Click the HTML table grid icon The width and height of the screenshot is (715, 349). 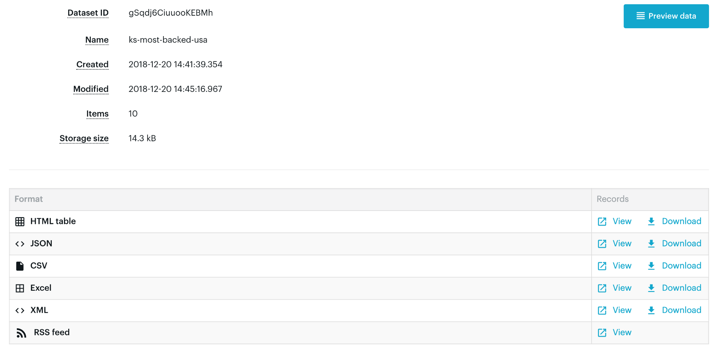(x=20, y=222)
